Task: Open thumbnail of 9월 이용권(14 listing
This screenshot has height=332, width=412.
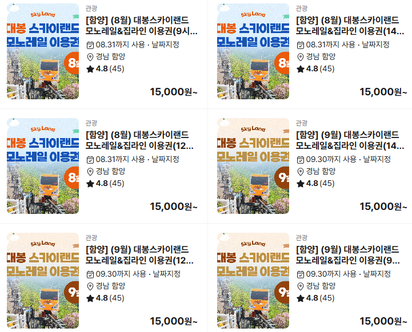Action: 253,166
